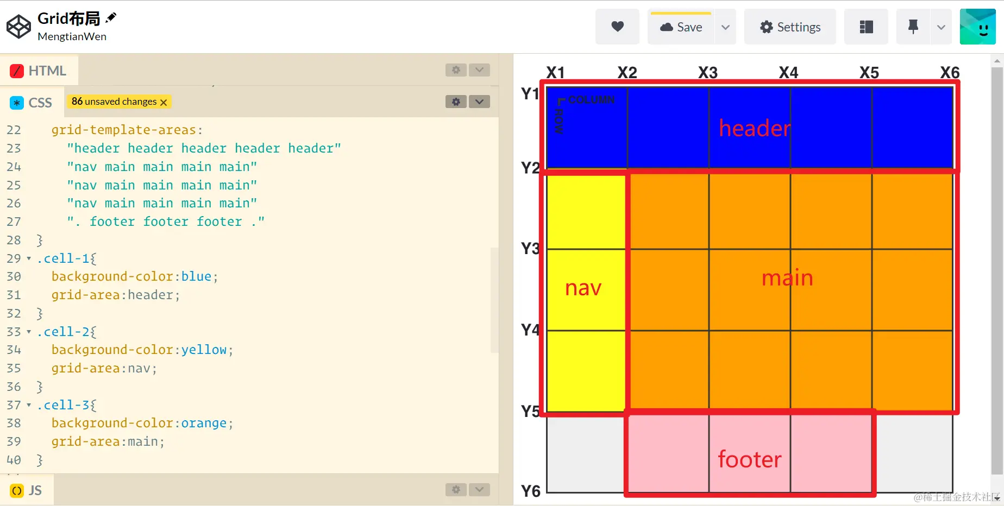The image size is (1004, 506).
Task: Fold the .cell-1 rule at line 29
Action: [x=29, y=259]
